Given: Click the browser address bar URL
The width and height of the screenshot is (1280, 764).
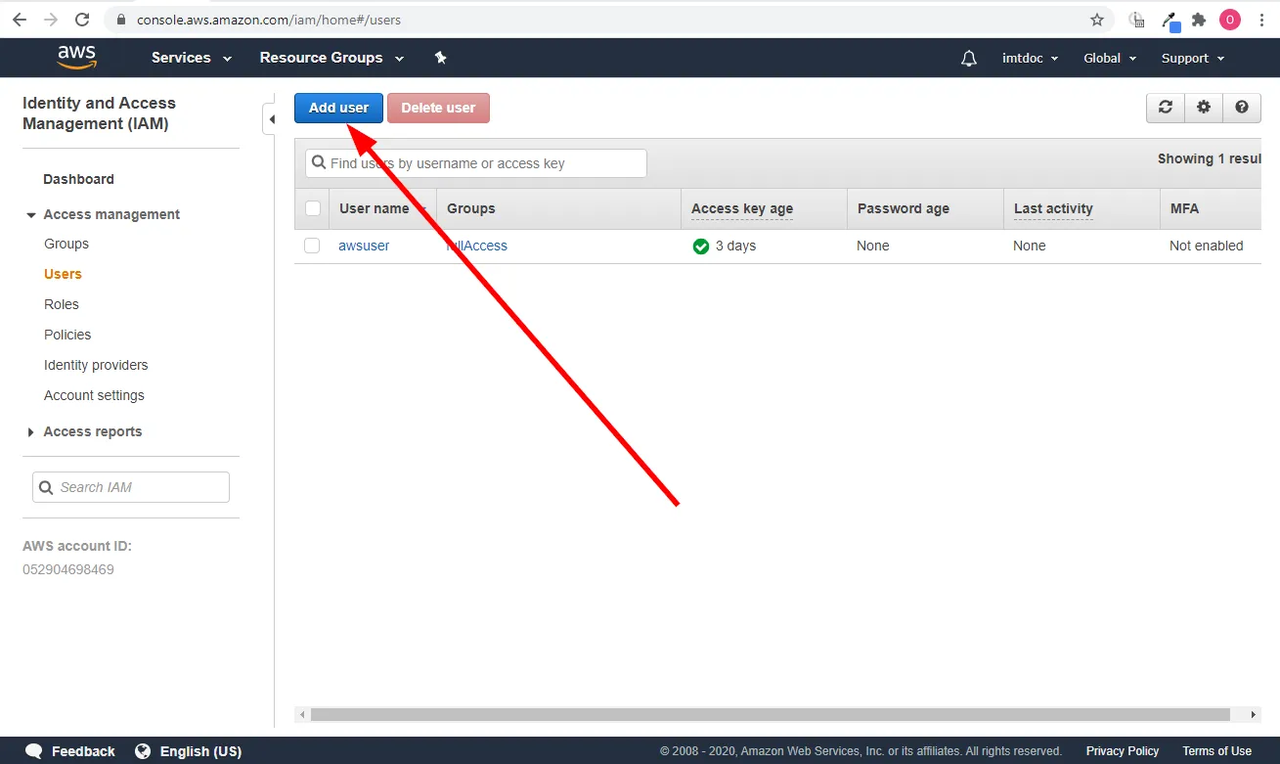Looking at the screenshot, I should pos(269,20).
